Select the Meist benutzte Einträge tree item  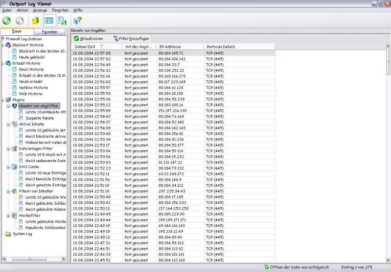click(x=46, y=179)
